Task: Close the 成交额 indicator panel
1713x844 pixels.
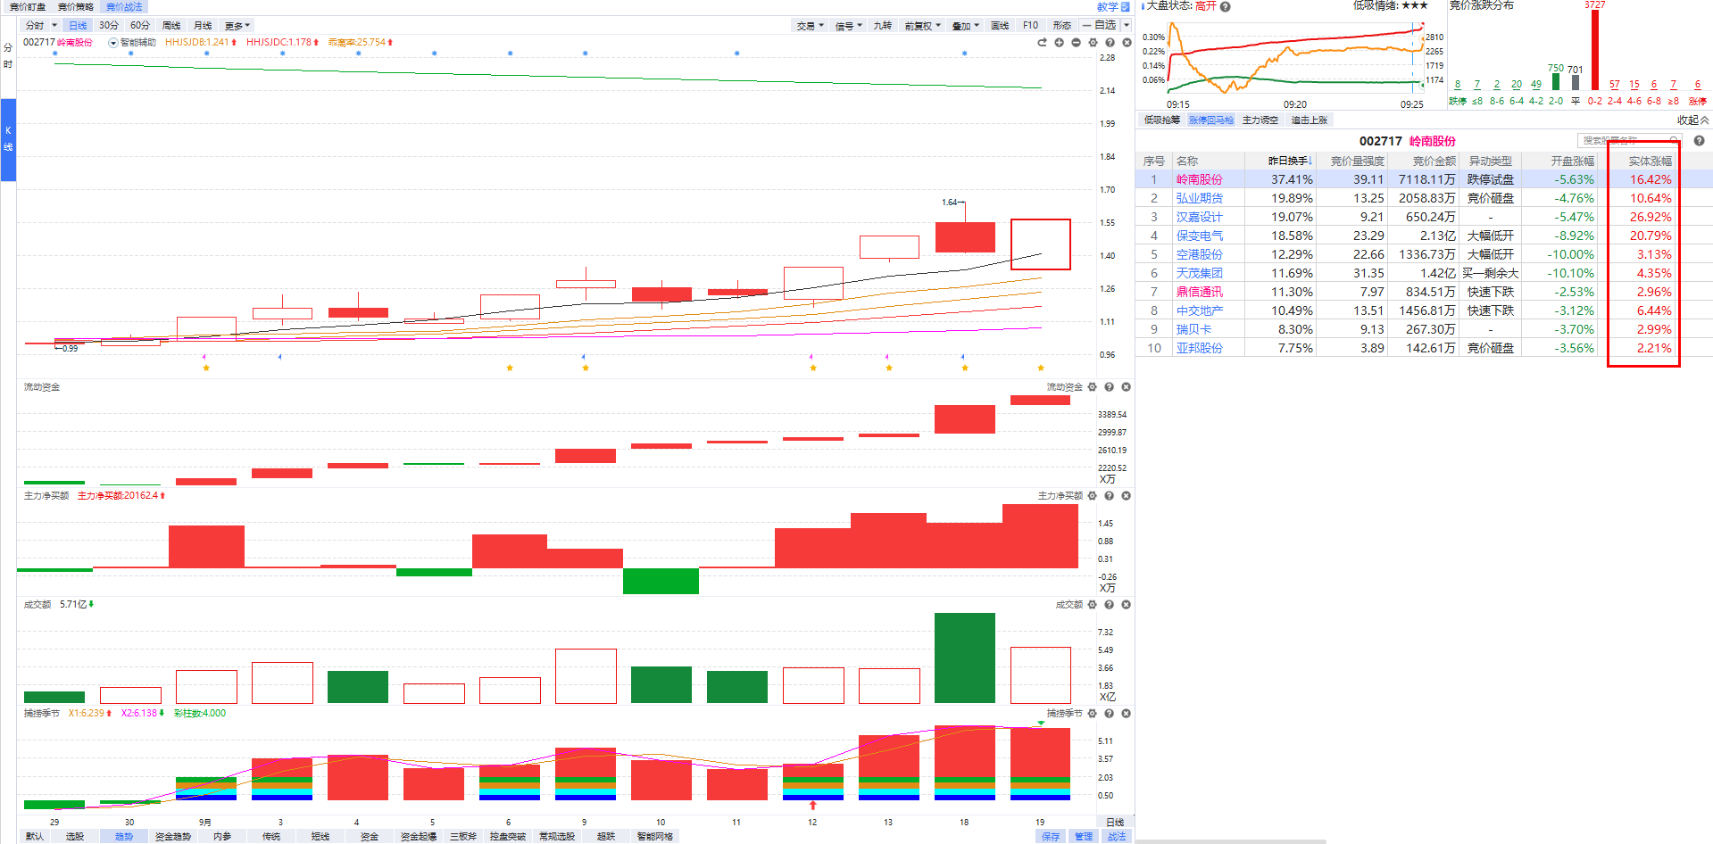Action: [1126, 605]
